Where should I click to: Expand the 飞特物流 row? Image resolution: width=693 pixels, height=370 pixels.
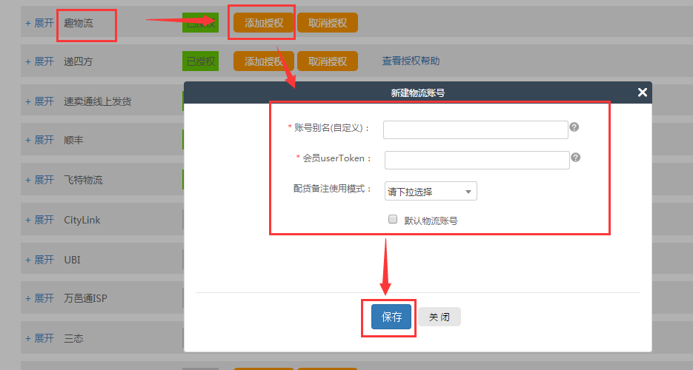click(40, 180)
